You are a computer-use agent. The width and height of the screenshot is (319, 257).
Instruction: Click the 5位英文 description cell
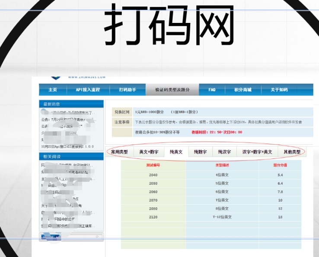(222, 184)
